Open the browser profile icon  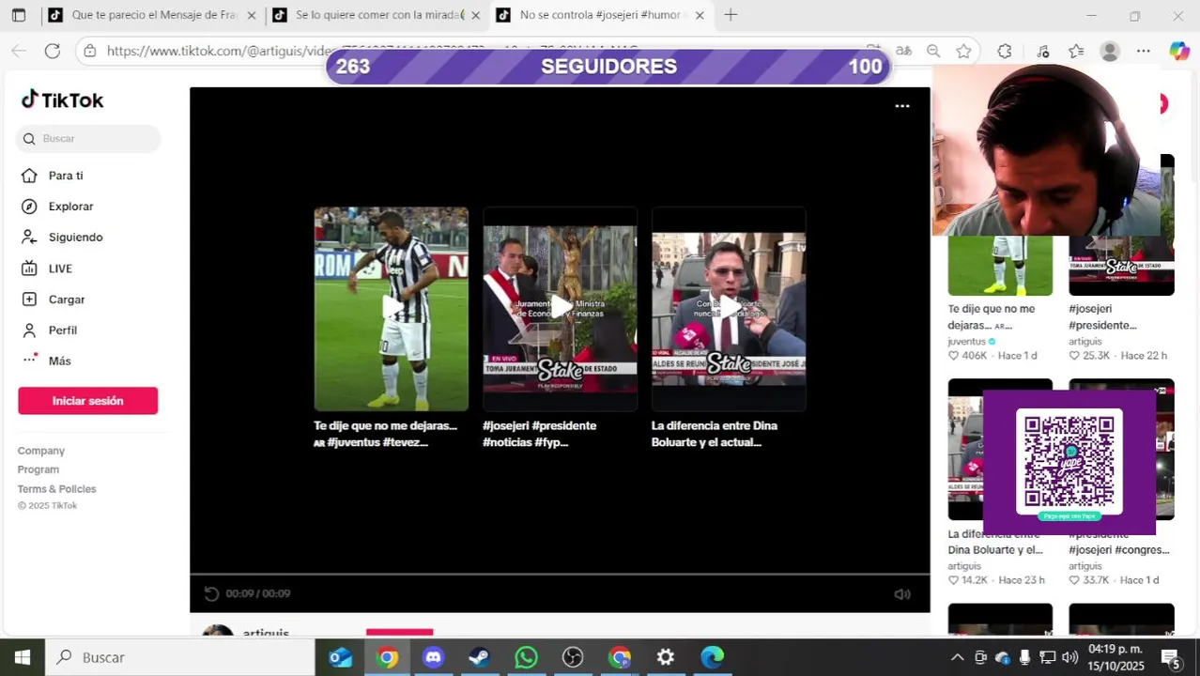point(1110,51)
